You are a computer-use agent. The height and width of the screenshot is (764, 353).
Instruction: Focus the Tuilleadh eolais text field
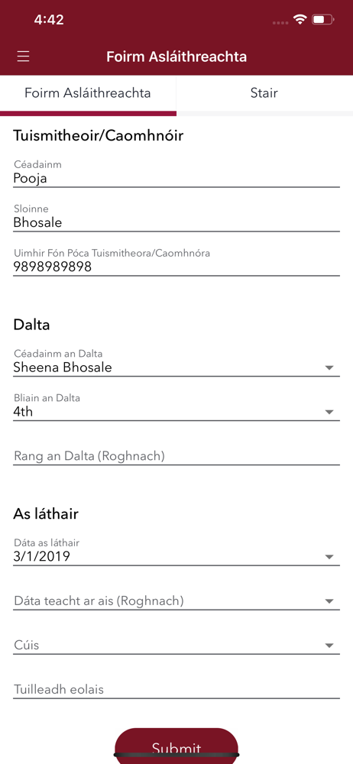(176, 689)
